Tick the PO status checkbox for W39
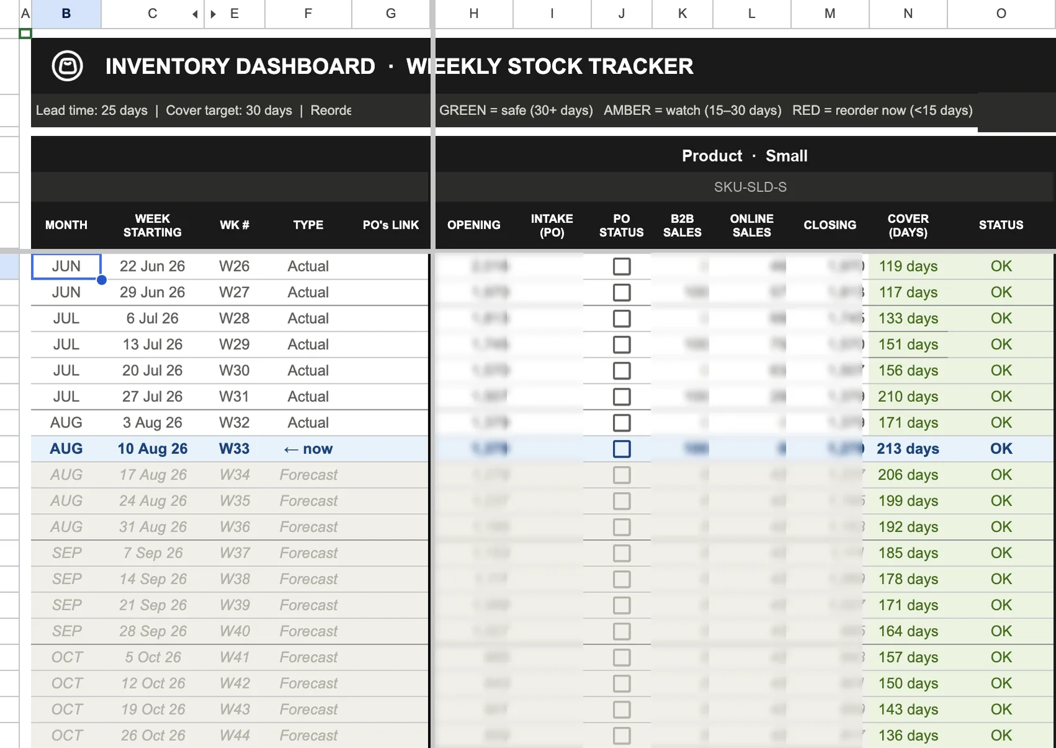Screen dimensions: 1056x748 click(621, 606)
